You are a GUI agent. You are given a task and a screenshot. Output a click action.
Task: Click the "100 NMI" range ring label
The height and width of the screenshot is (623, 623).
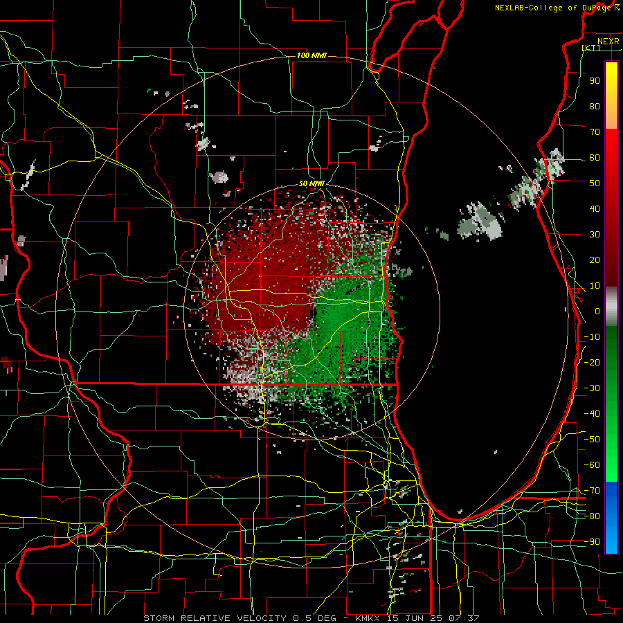pos(311,55)
